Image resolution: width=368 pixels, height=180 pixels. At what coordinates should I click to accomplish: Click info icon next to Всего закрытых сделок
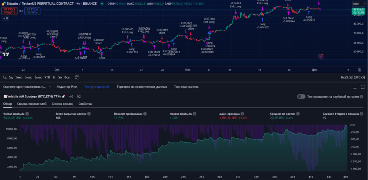coord(89,114)
